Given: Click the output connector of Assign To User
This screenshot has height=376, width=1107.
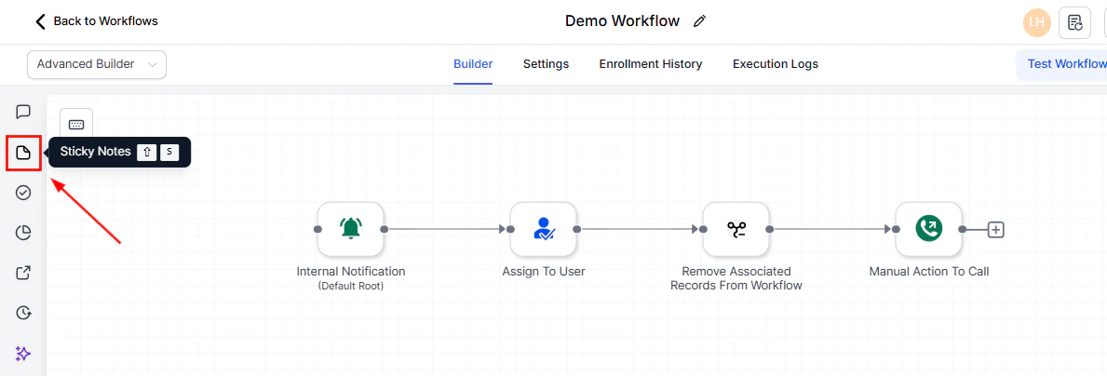Looking at the screenshot, I should coord(577,229).
